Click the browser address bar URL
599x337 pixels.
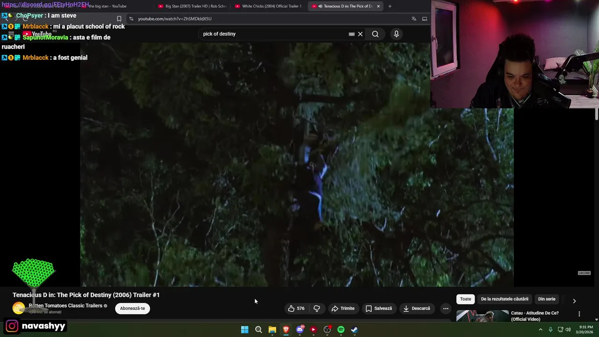175,19
